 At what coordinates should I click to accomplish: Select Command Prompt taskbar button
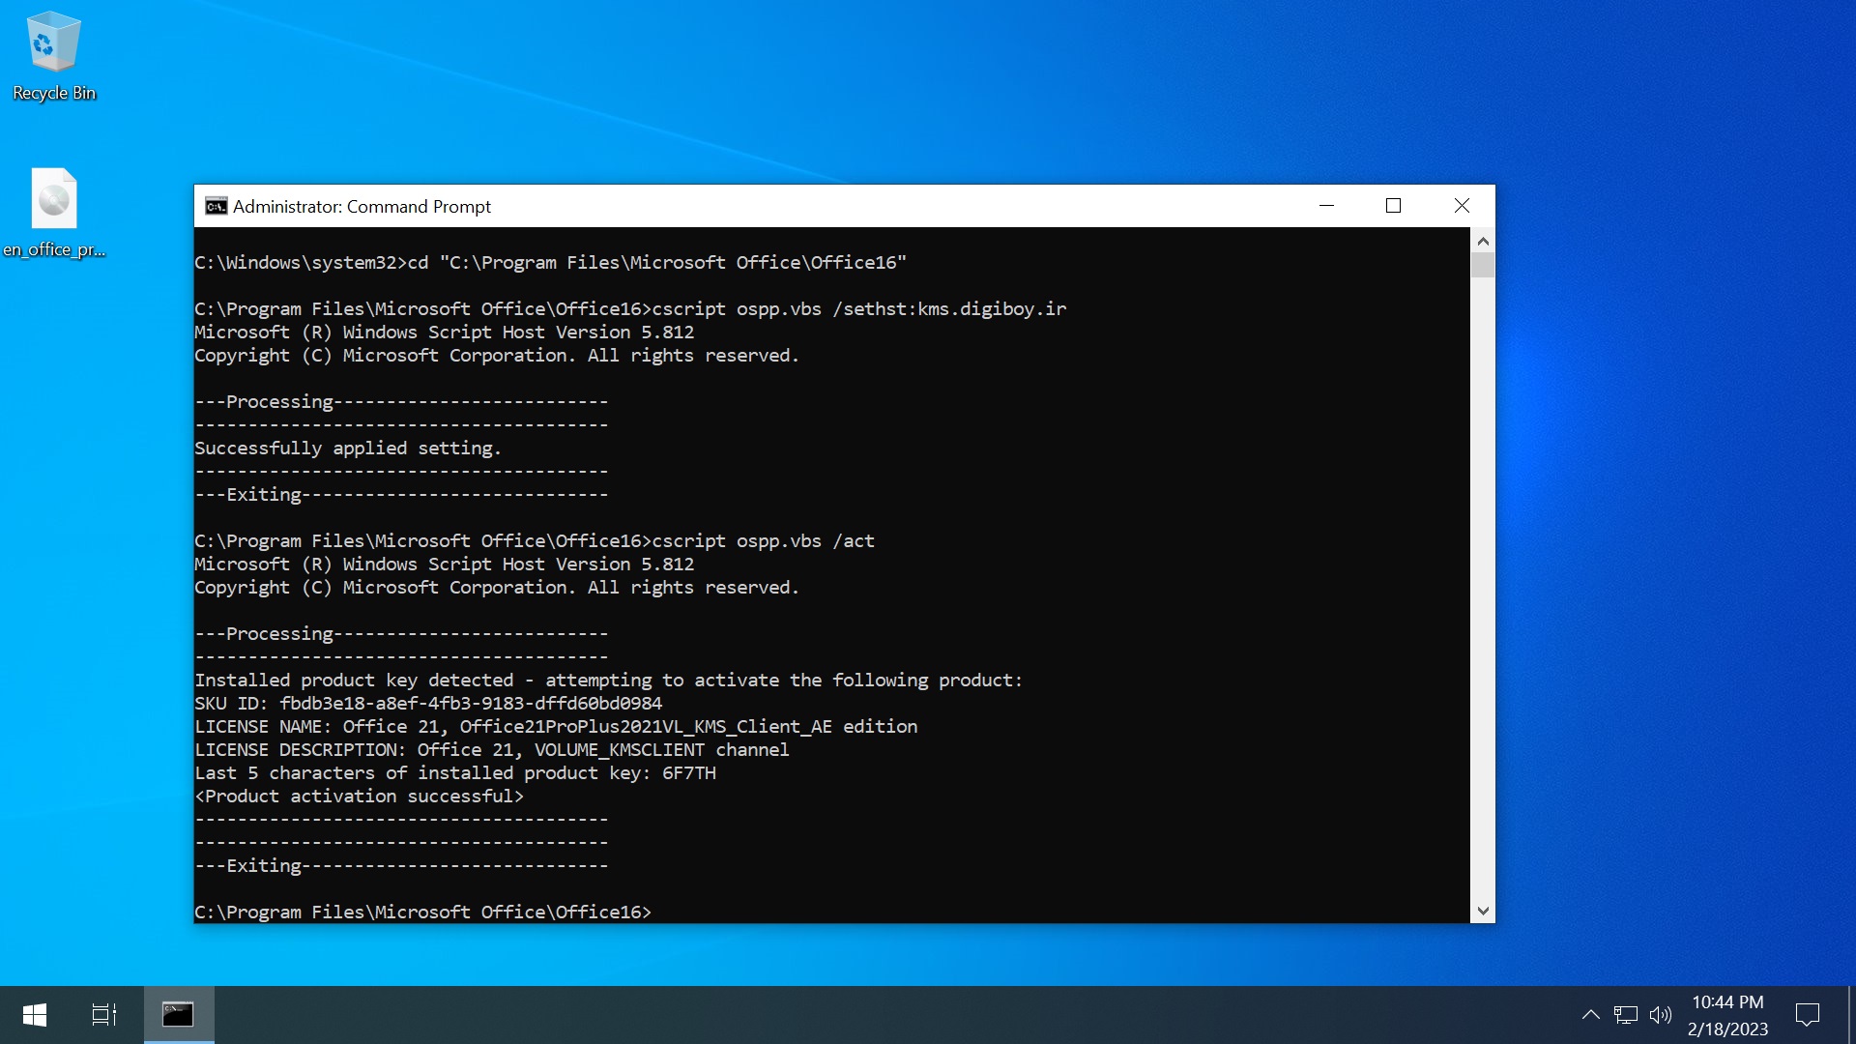click(179, 1015)
